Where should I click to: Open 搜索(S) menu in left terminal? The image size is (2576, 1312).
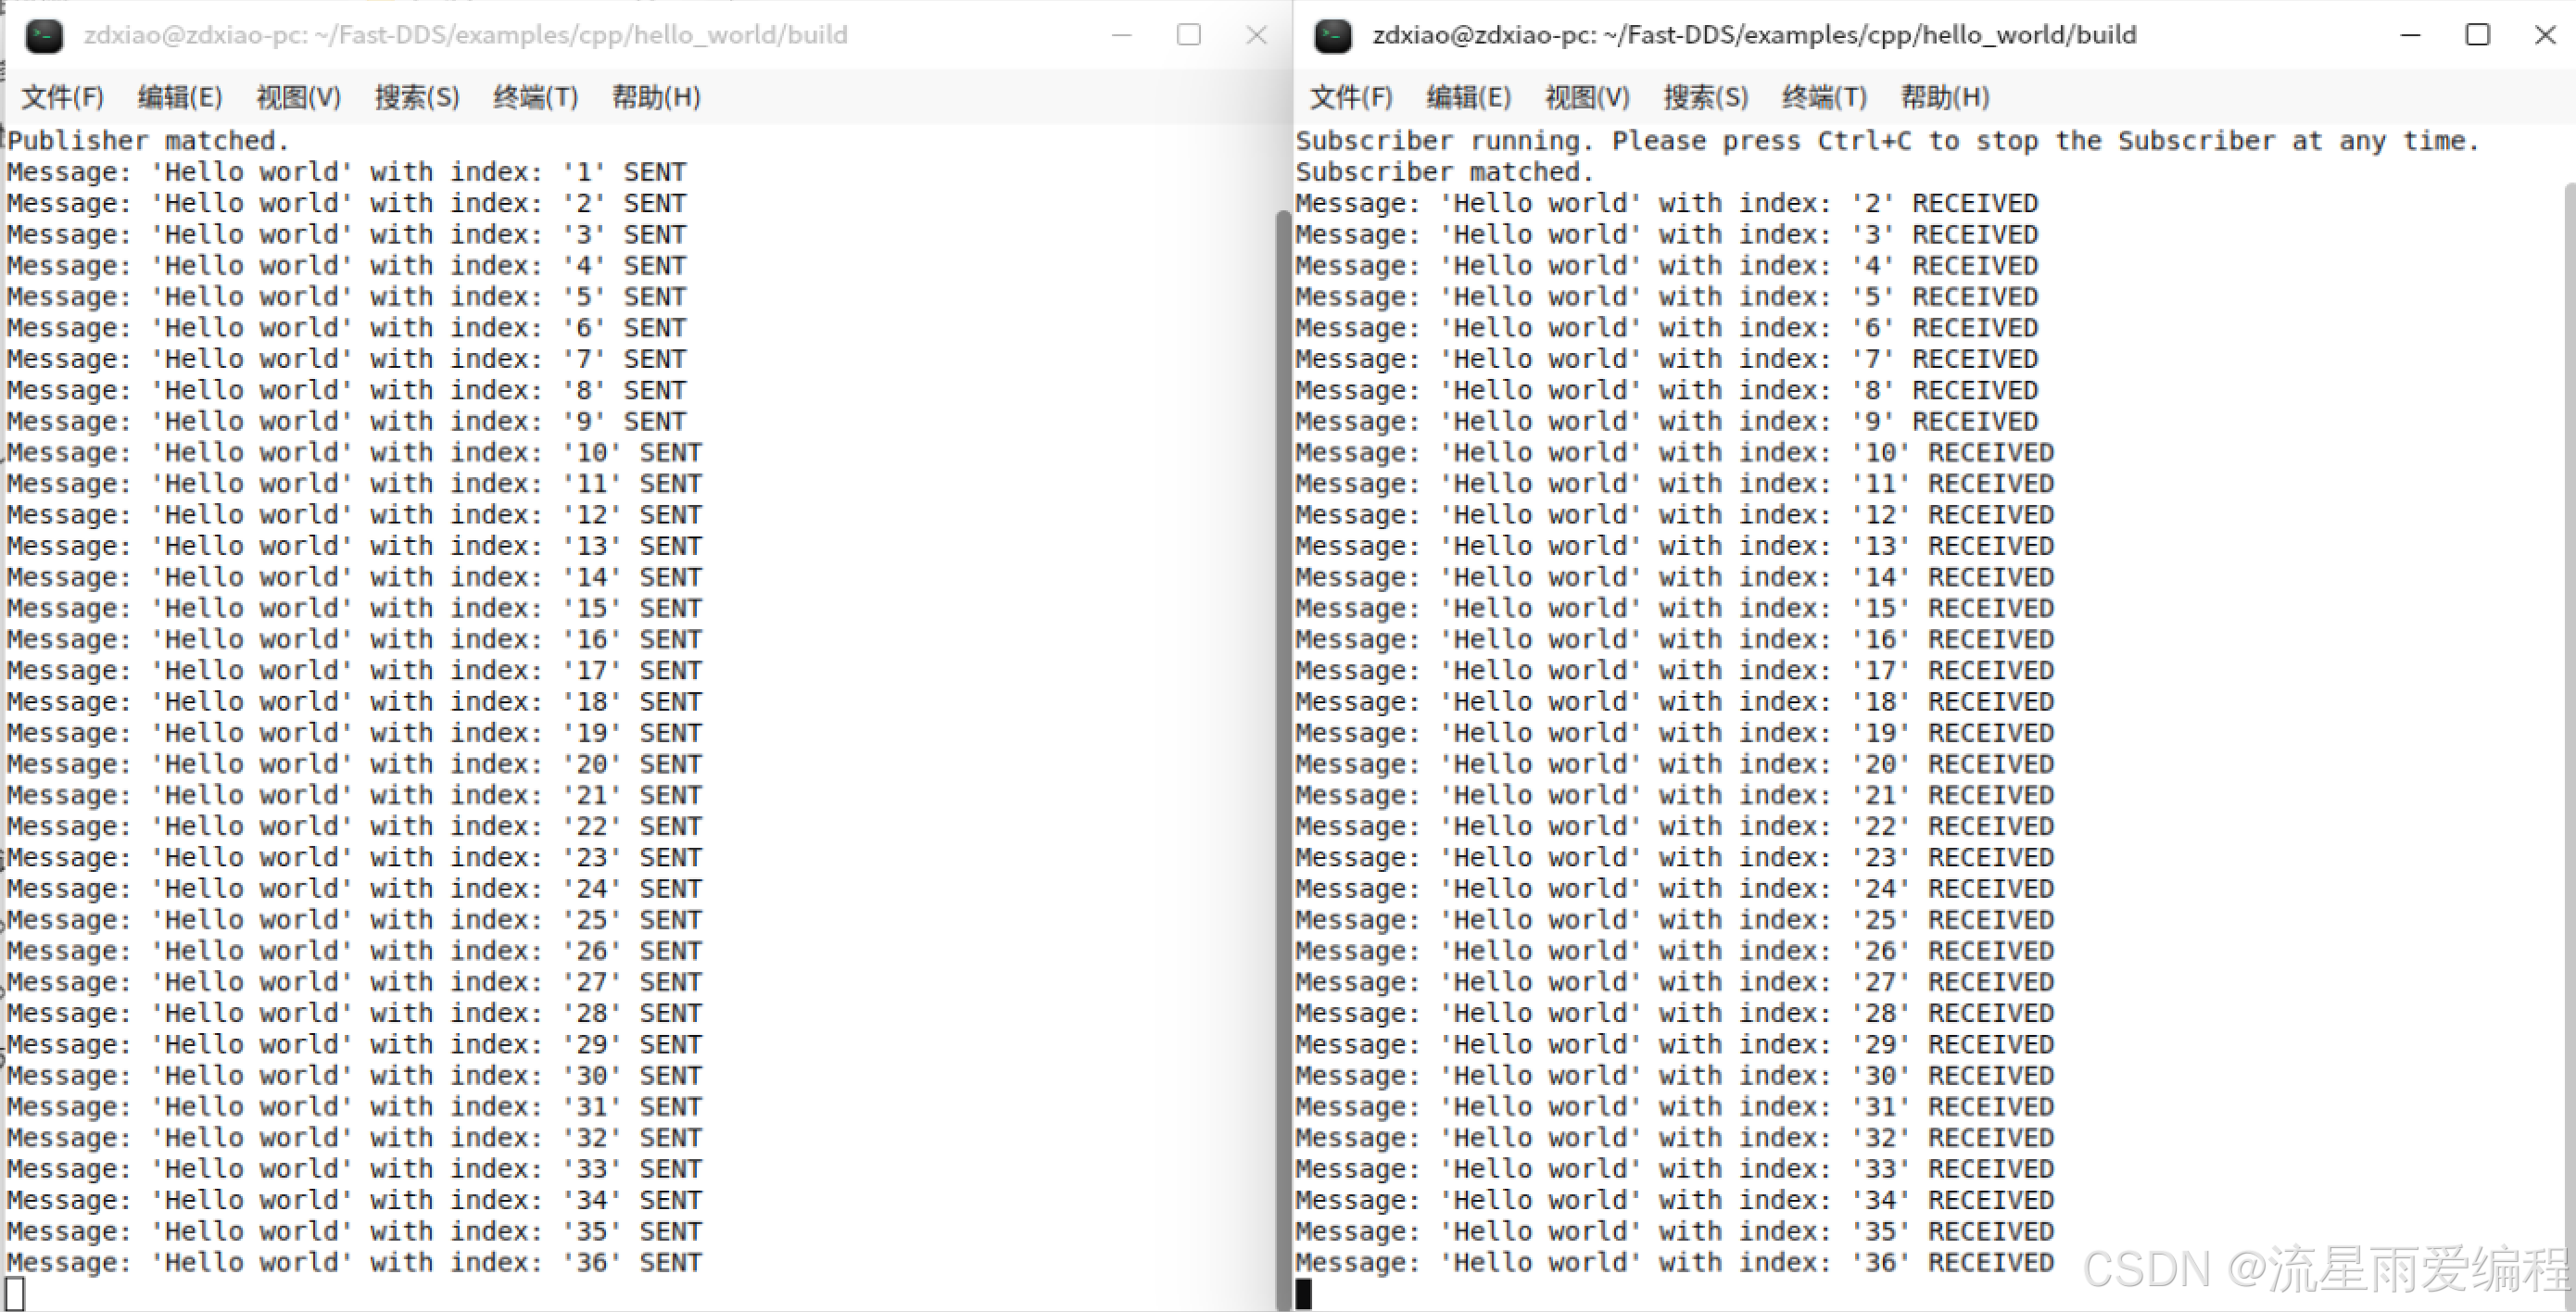(417, 97)
